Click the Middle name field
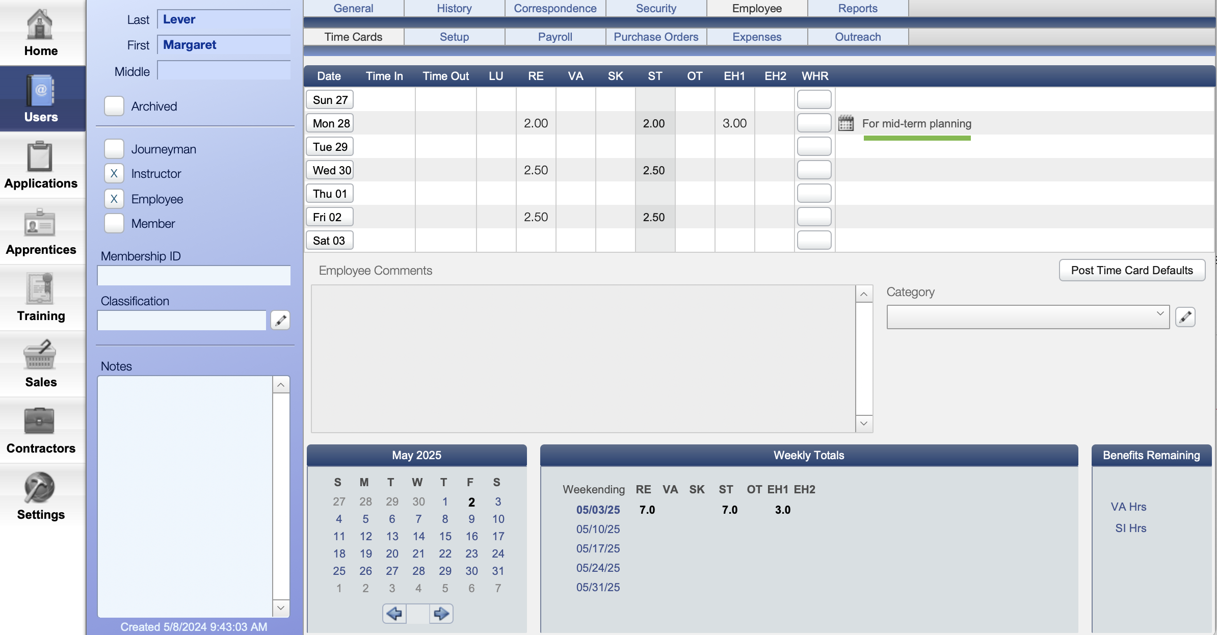Viewport: 1217px width, 635px height. (224, 70)
